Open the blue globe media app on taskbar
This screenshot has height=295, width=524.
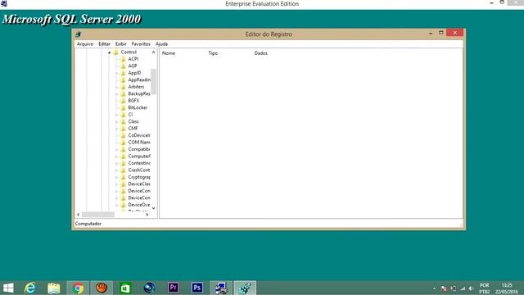pos(149,288)
